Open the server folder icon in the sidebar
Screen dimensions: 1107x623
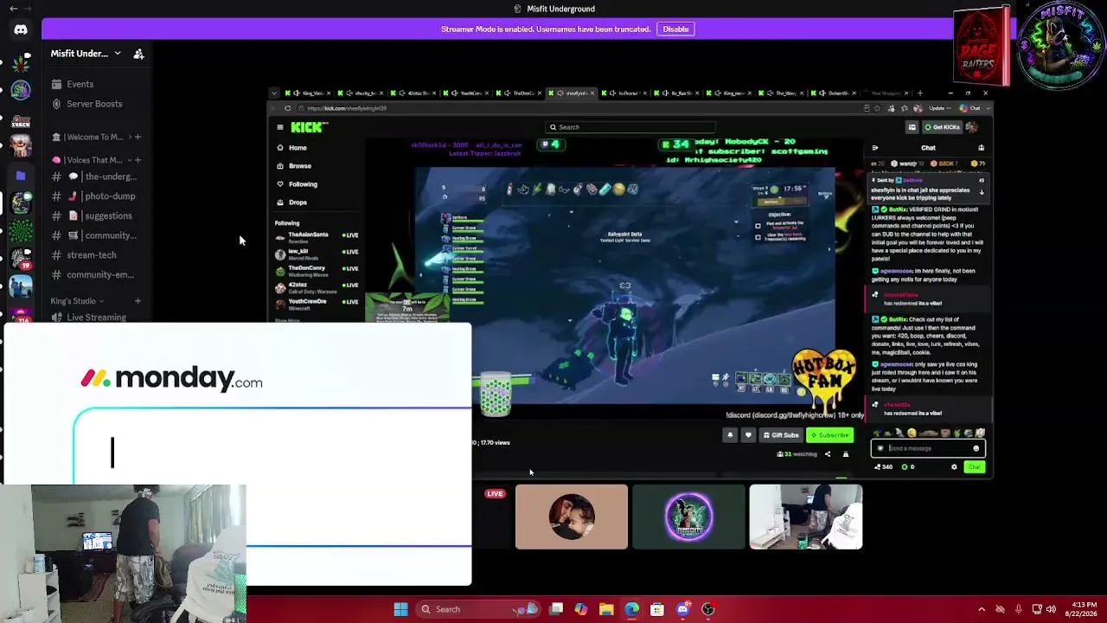click(21, 176)
